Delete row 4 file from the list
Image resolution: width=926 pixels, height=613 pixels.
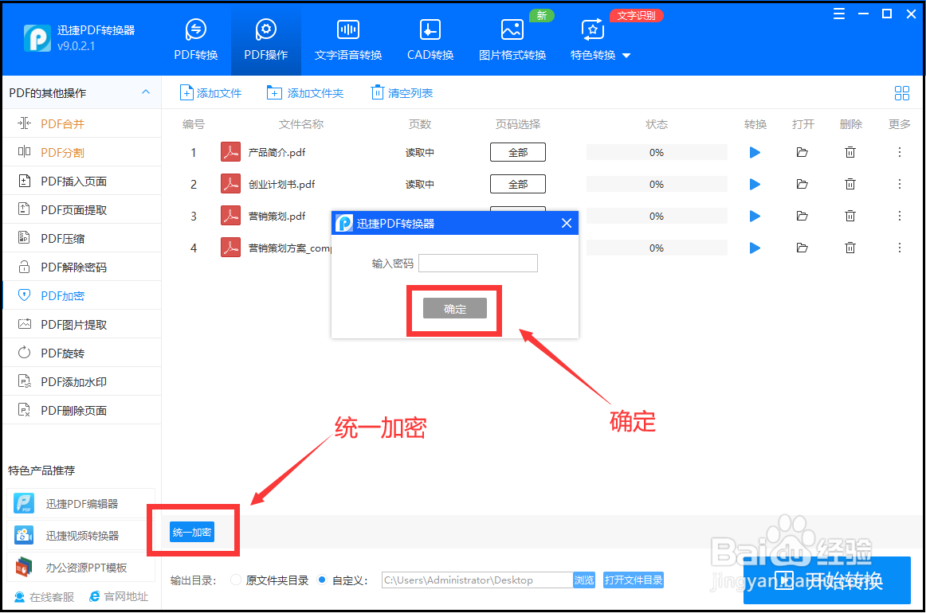tap(849, 248)
